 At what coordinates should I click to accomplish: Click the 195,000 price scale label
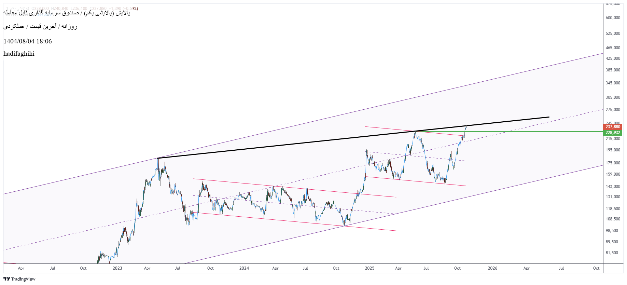(613, 150)
